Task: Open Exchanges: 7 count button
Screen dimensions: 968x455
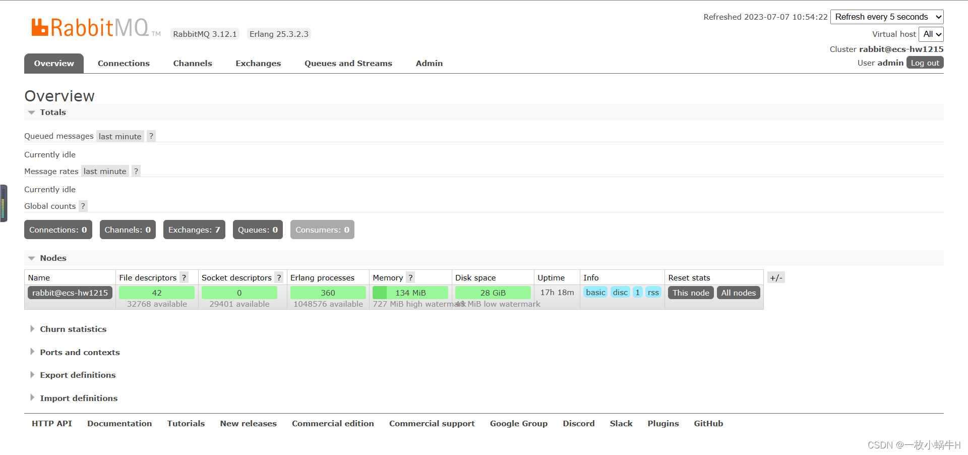Action: [194, 230]
